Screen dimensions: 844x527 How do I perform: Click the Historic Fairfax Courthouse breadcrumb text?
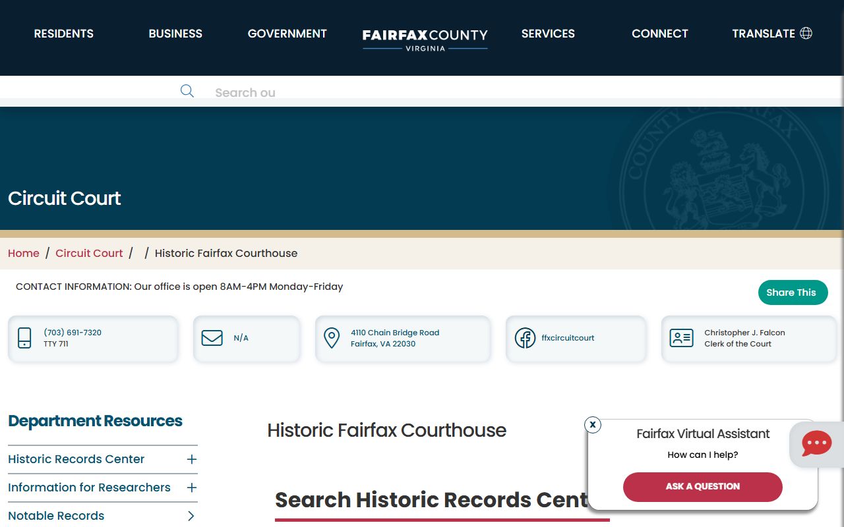[x=226, y=253]
